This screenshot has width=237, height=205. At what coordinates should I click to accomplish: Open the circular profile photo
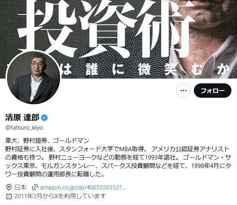[34, 78]
